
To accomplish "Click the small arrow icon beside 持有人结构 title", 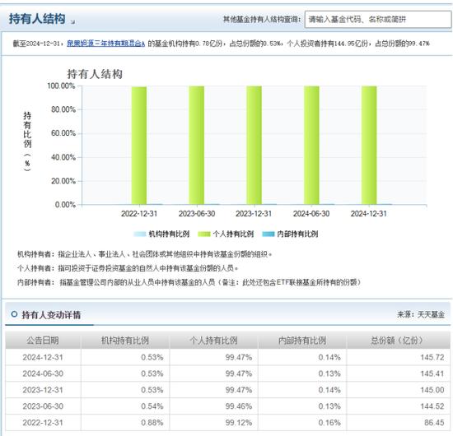I will (72, 21).
